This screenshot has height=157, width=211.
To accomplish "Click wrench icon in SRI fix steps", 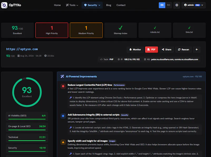I will click(71, 127).
